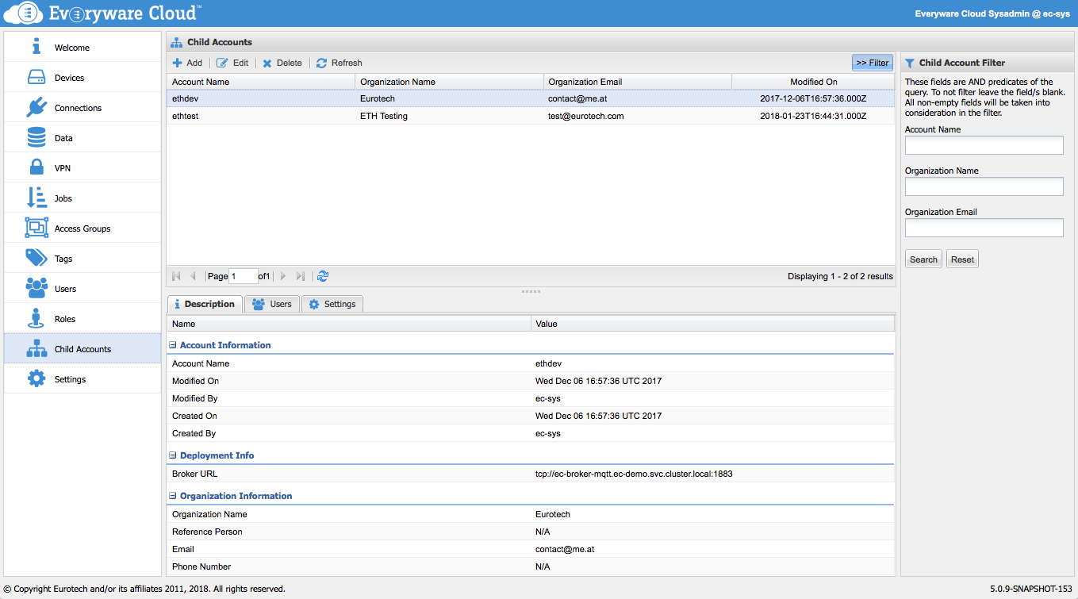
Task: Click the Broker URL value
Action: click(x=634, y=474)
